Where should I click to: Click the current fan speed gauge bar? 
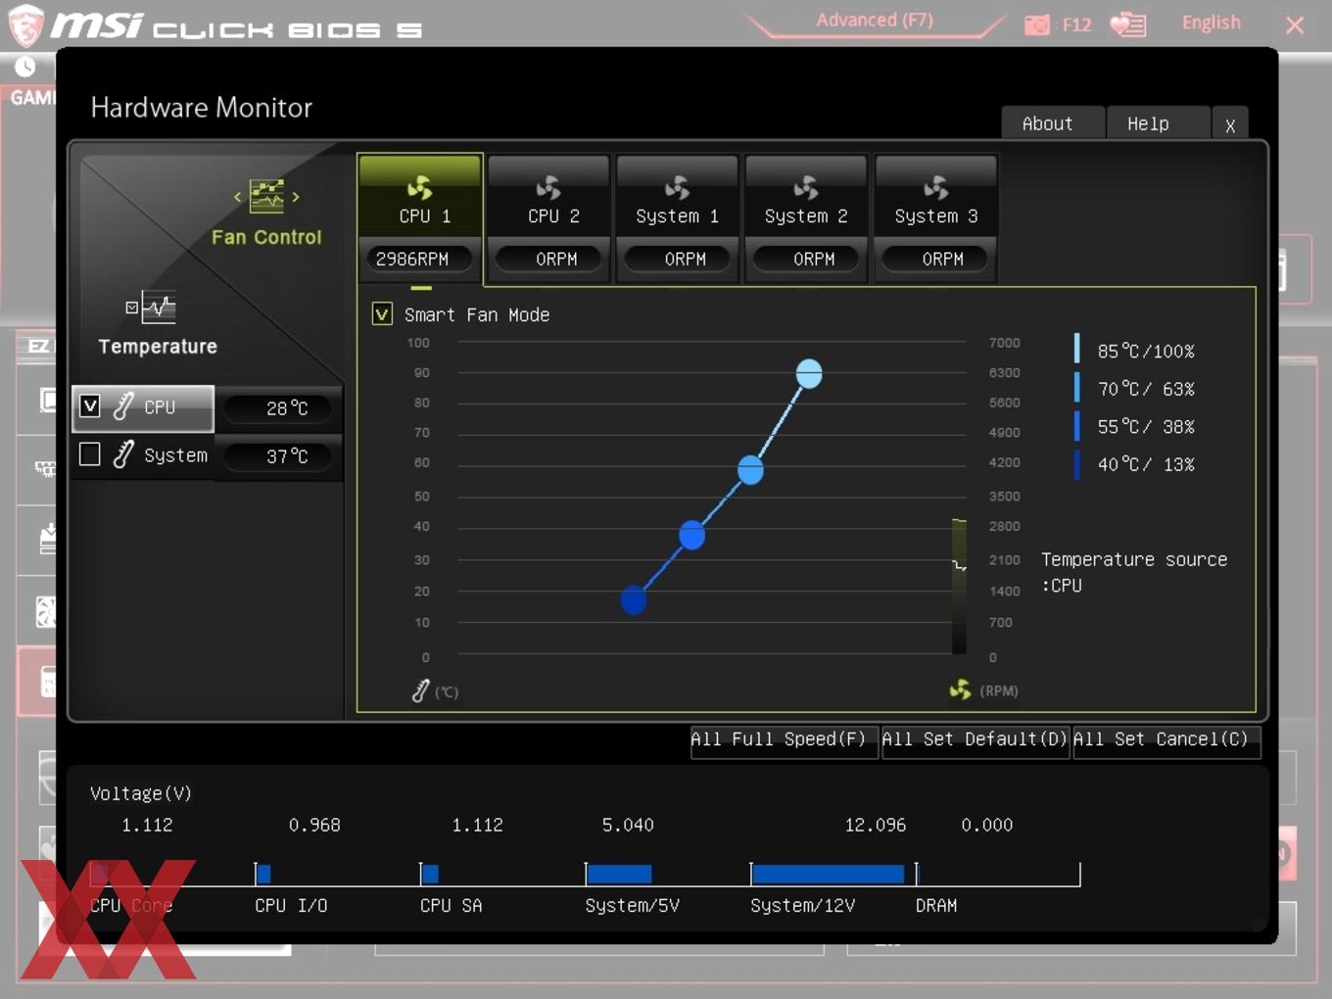(960, 586)
